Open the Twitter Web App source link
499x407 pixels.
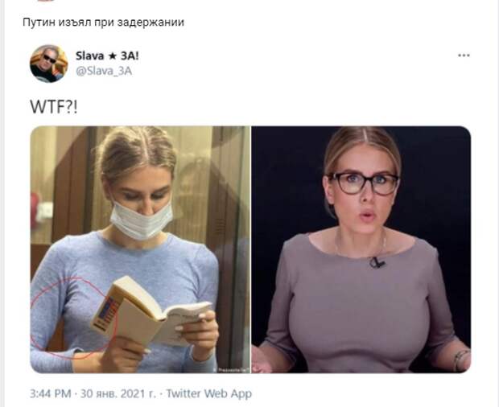tap(208, 393)
